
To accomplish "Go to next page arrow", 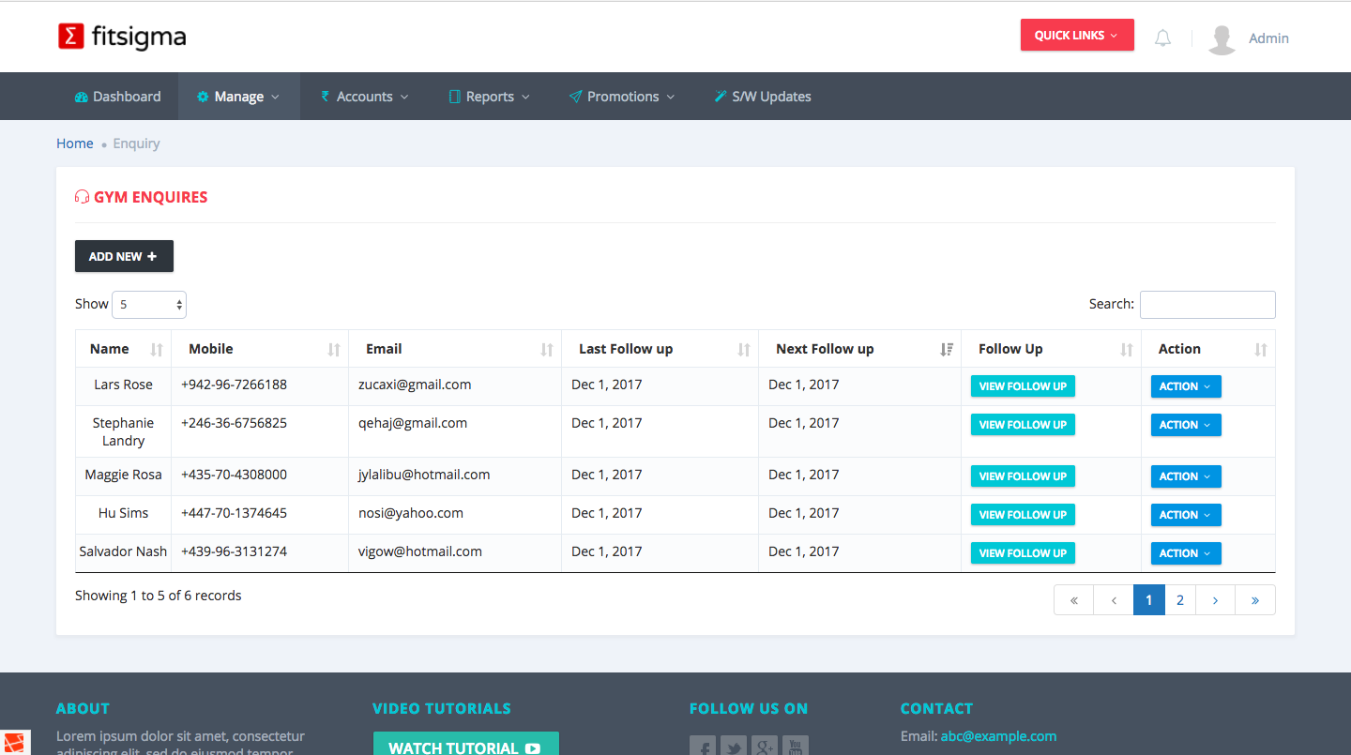I will pos(1215,600).
